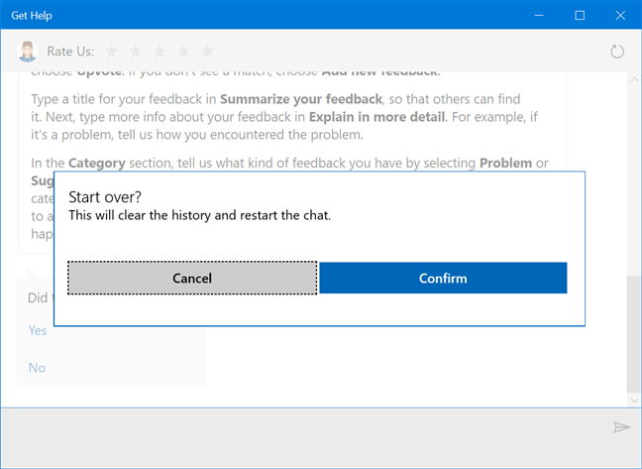Image resolution: width=642 pixels, height=469 pixels.
Task: Cancel the Start over dialog
Action: (192, 279)
